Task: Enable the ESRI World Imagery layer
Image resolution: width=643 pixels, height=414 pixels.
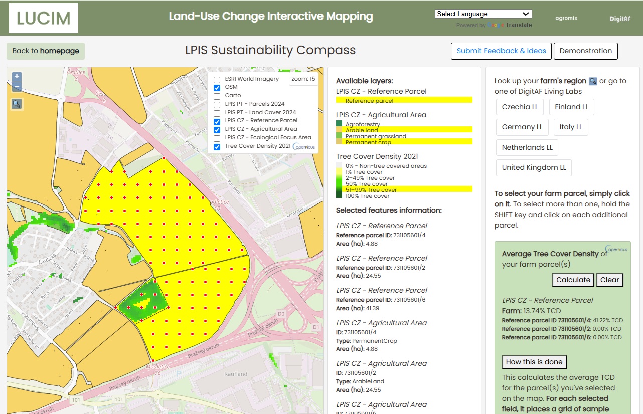Action: (x=217, y=80)
